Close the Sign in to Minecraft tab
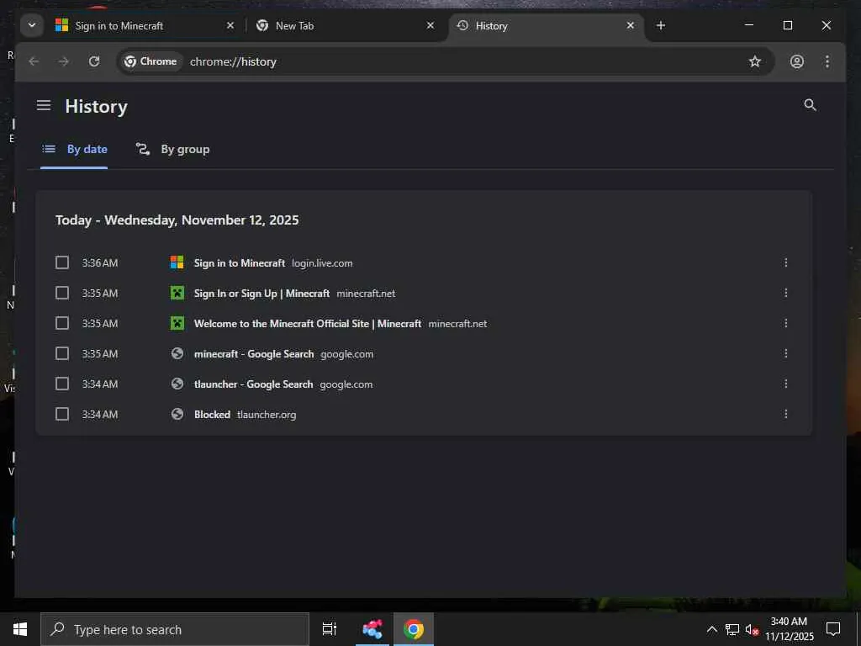 (230, 25)
